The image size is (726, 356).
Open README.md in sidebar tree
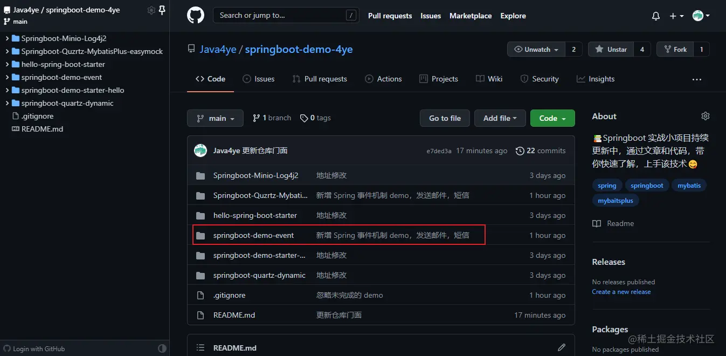(42, 129)
